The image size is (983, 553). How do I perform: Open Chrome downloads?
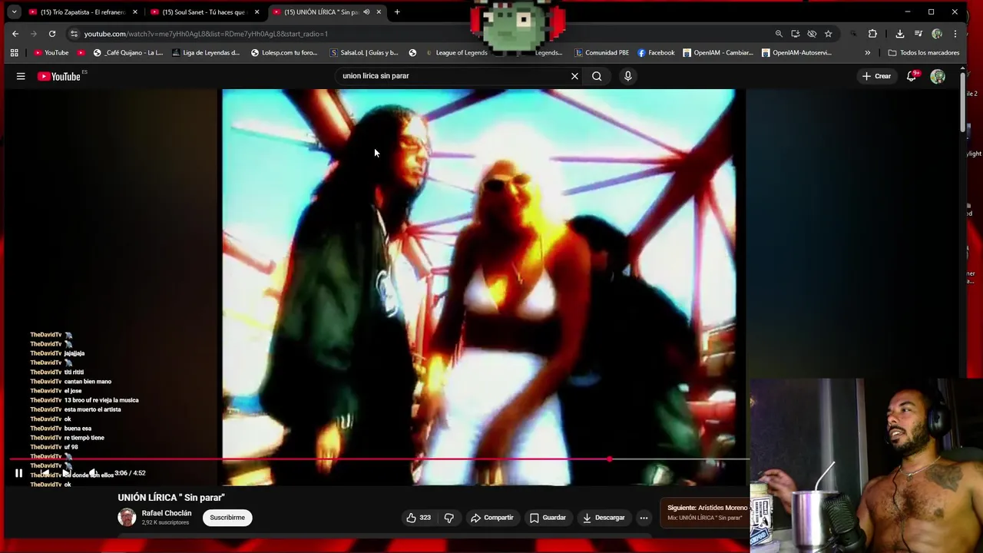(x=900, y=34)
